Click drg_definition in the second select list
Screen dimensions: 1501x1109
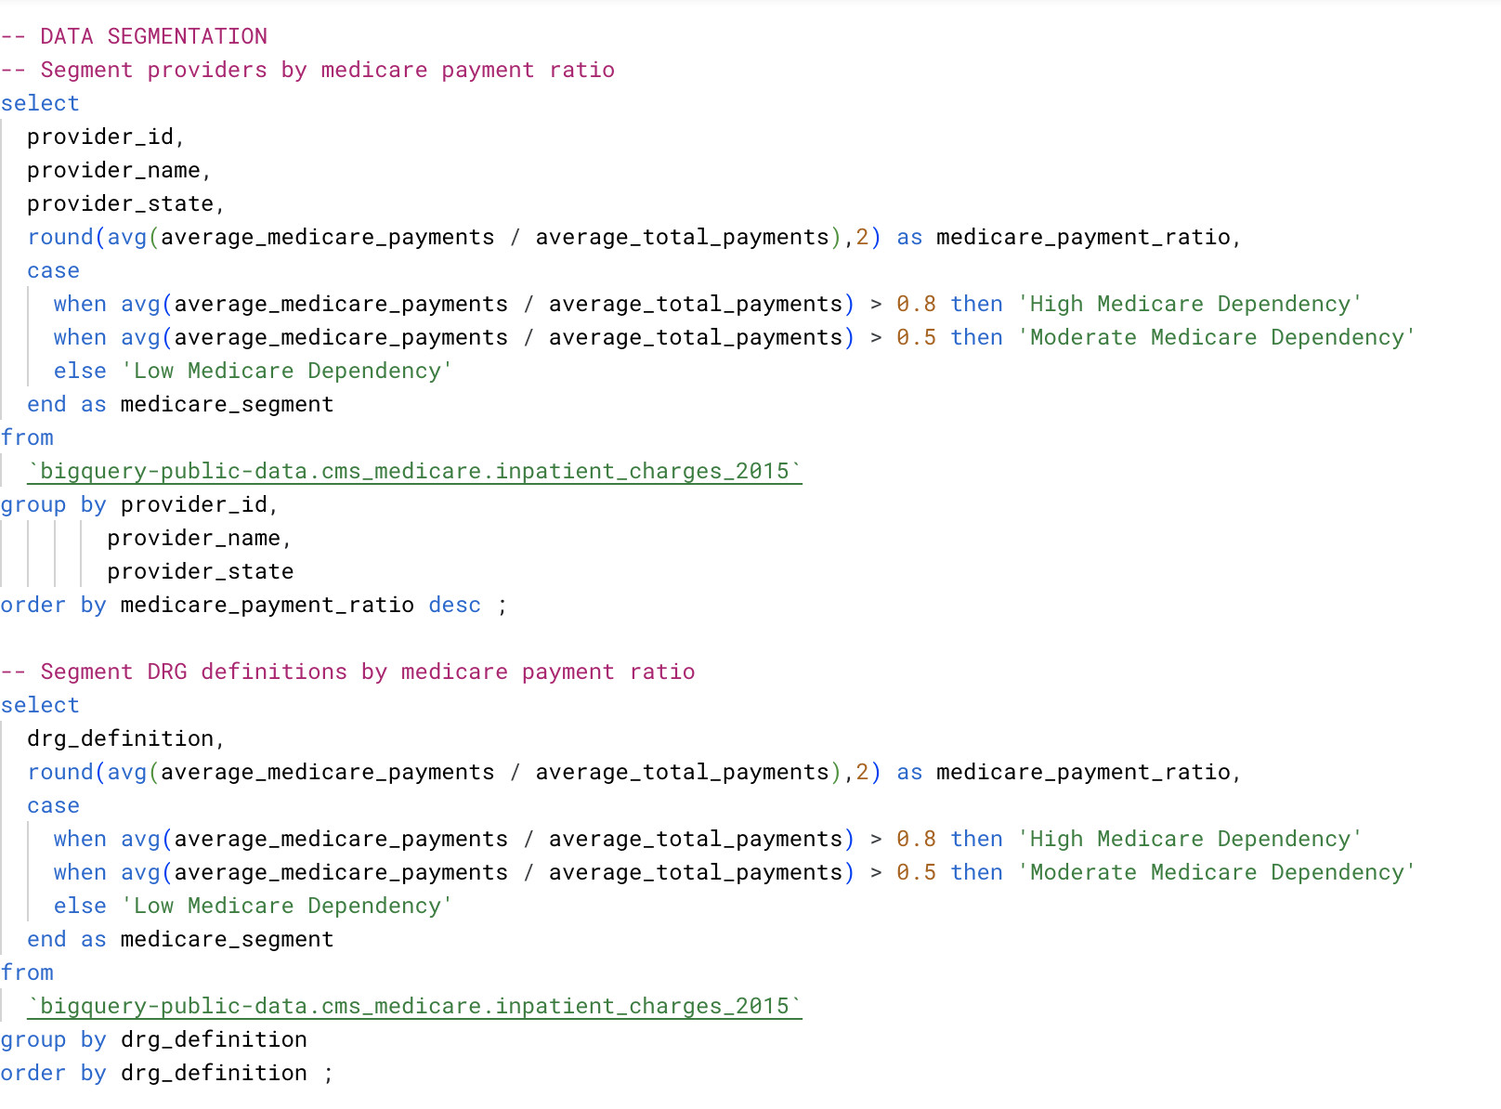(x=121, y=738)
